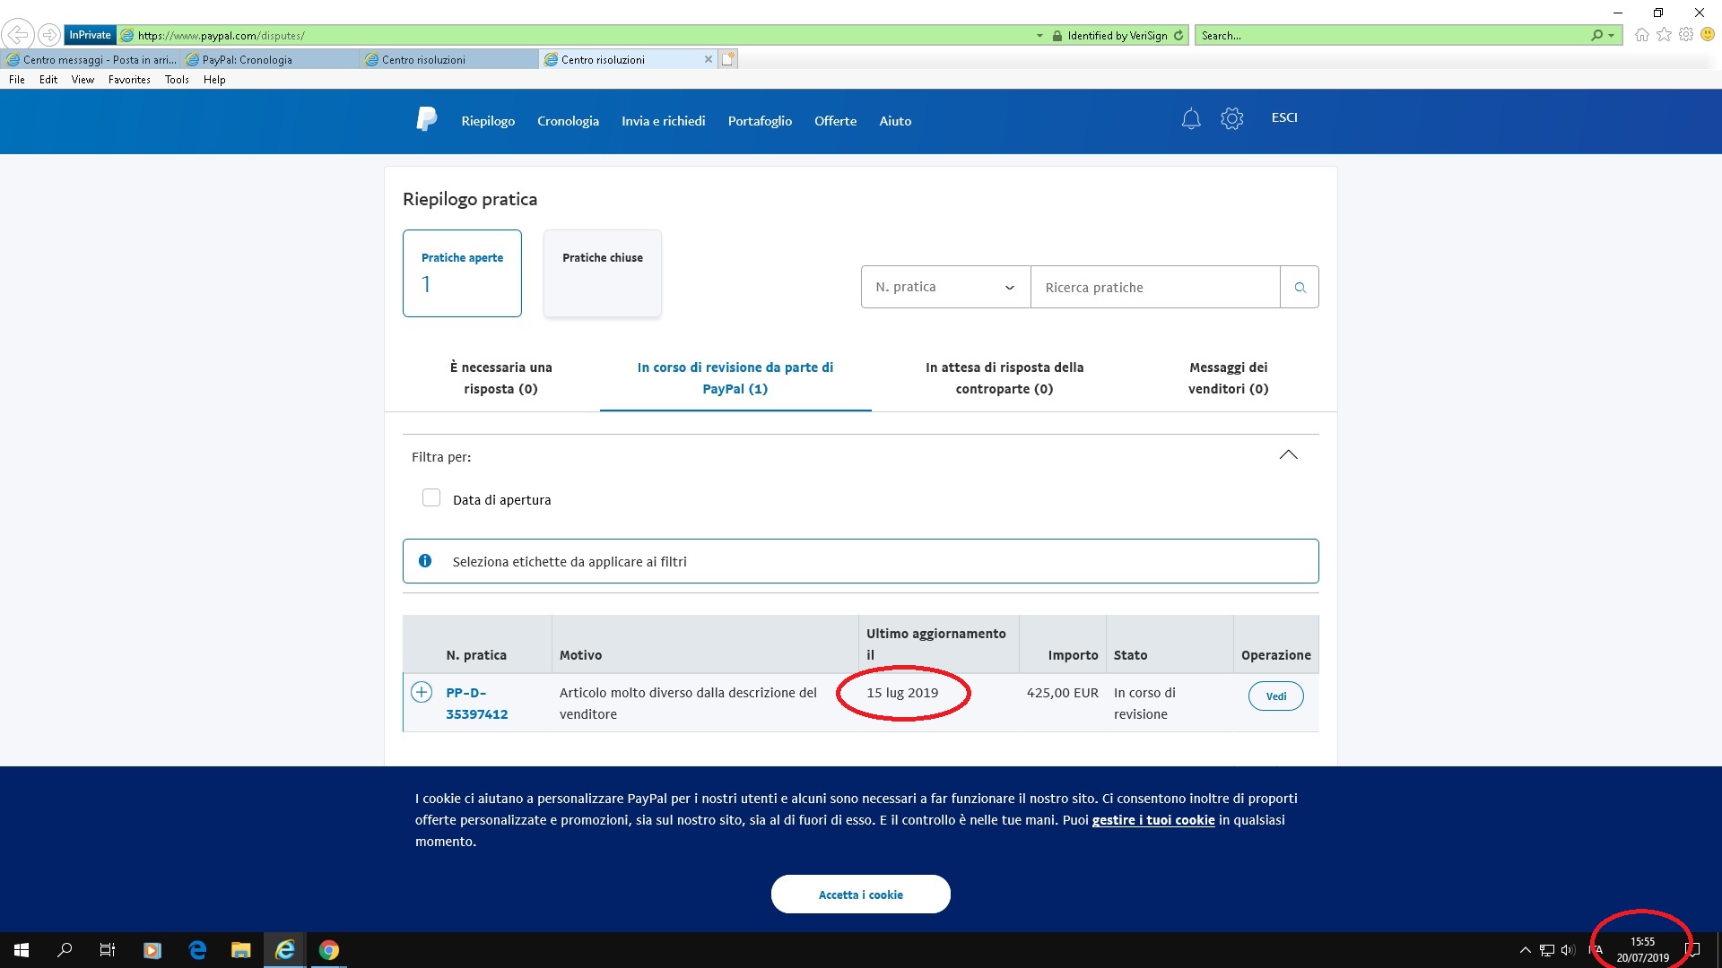
Task: Open File Explorer from taskbar
Action: [240, 950]
